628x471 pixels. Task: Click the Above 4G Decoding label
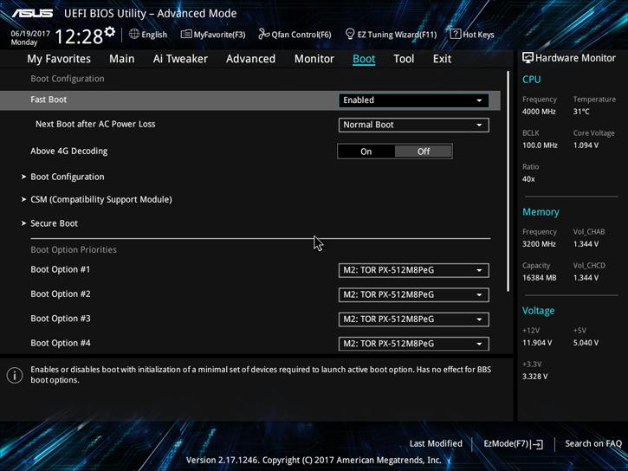point(69,152)
